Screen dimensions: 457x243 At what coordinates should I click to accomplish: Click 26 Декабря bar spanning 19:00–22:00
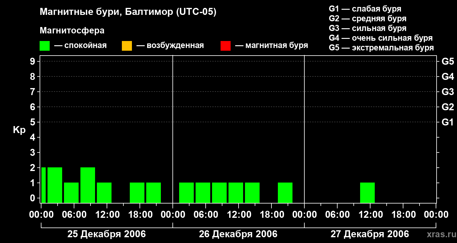pos(285,193)
